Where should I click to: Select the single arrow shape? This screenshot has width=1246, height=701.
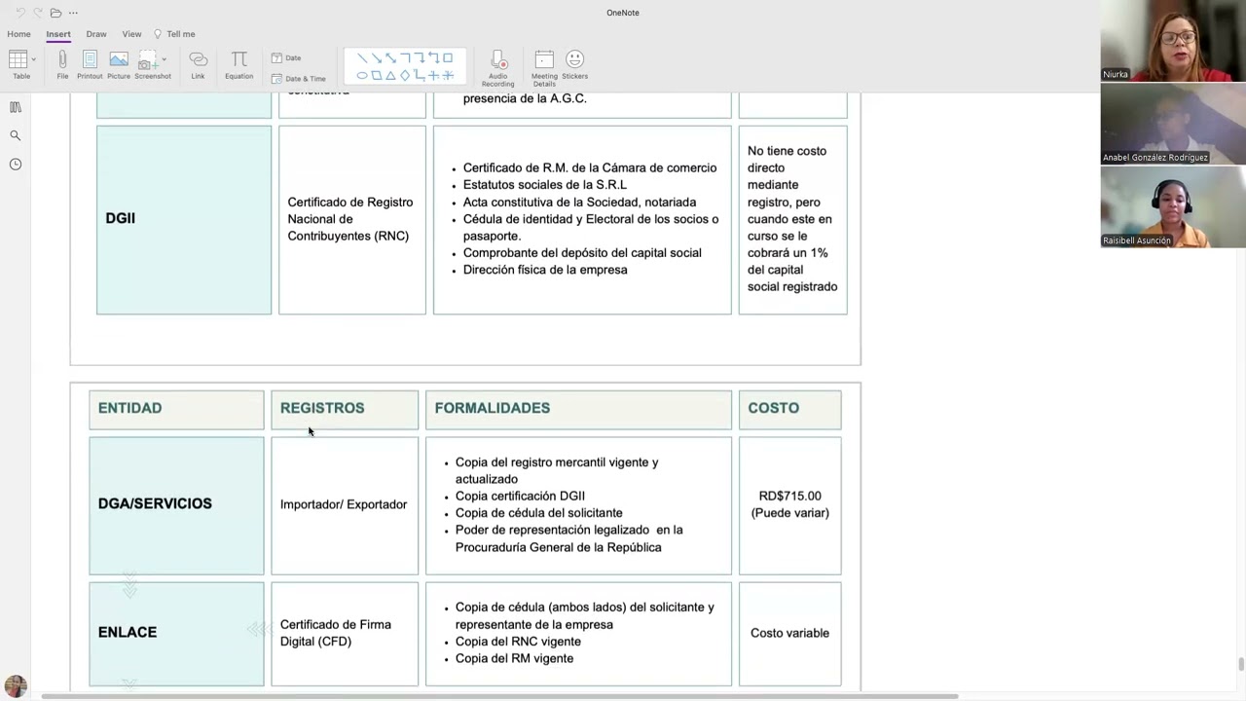point(376,58)
